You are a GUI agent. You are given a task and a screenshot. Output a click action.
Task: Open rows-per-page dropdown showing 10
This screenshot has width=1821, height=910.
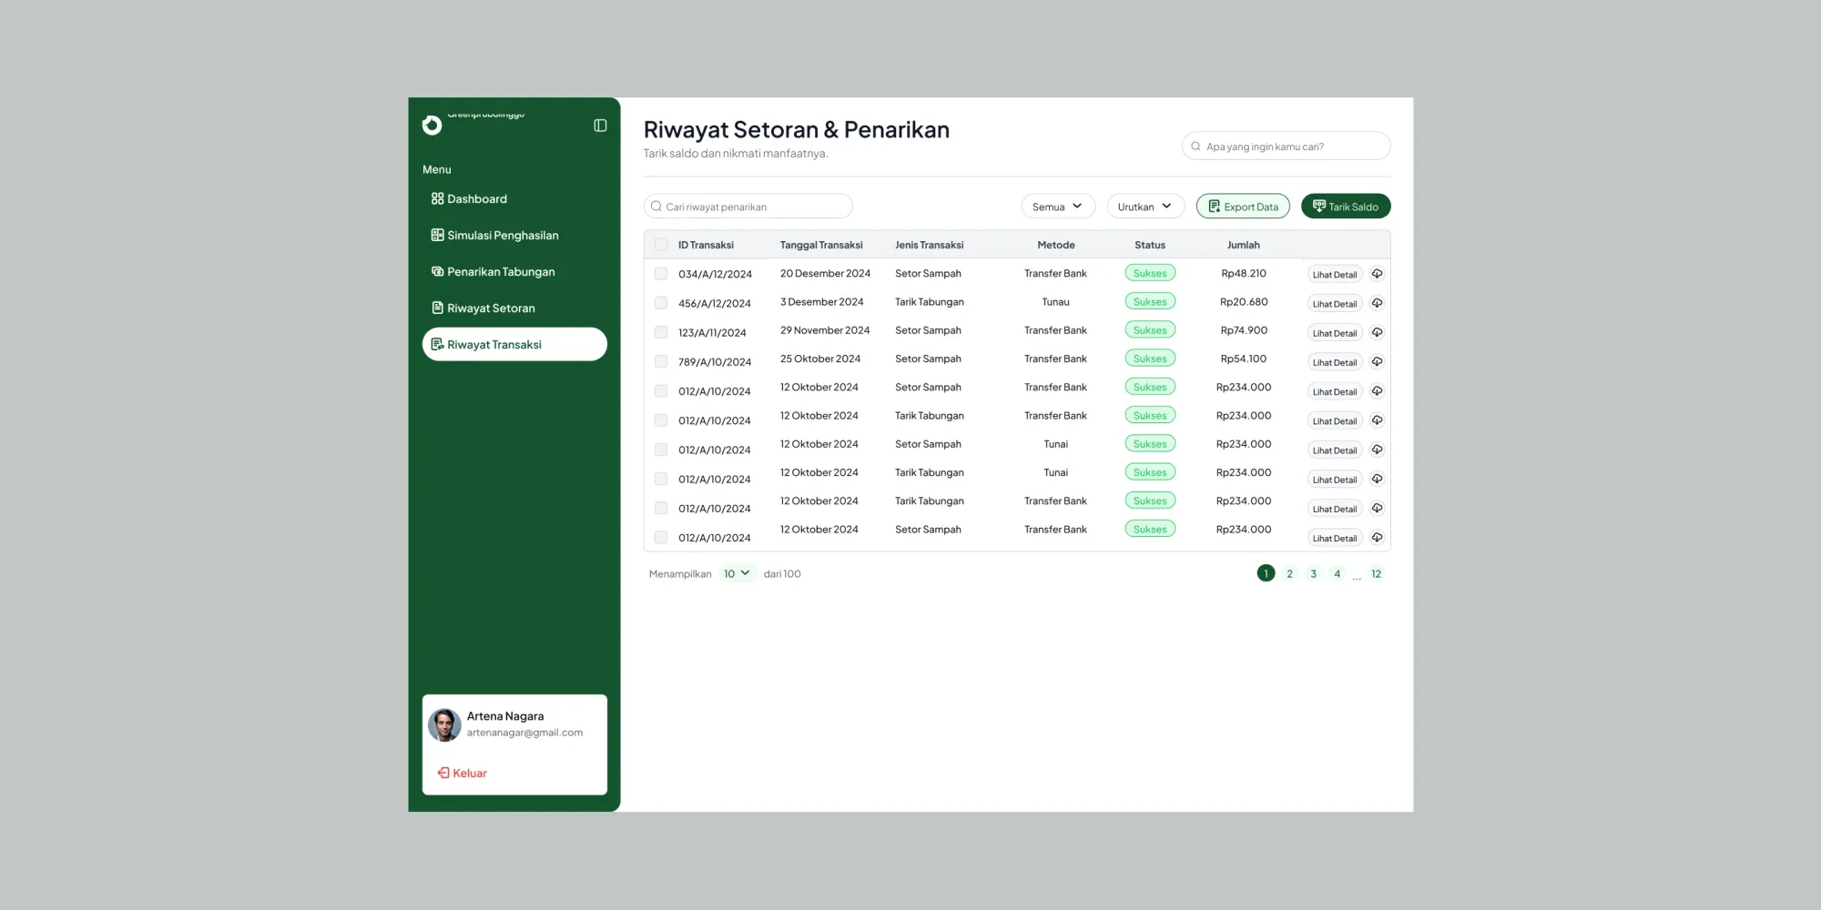click(737, 573)
